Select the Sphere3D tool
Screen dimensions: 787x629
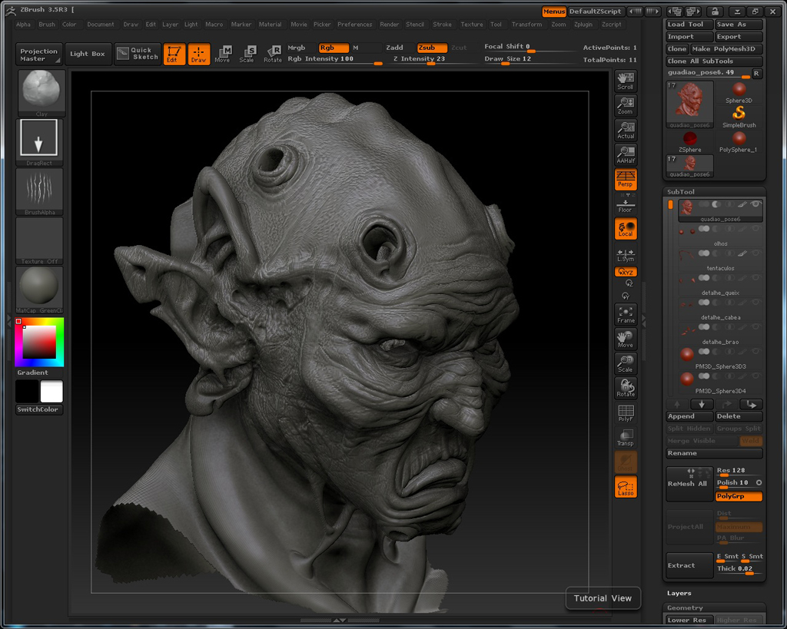pos(739,93)
